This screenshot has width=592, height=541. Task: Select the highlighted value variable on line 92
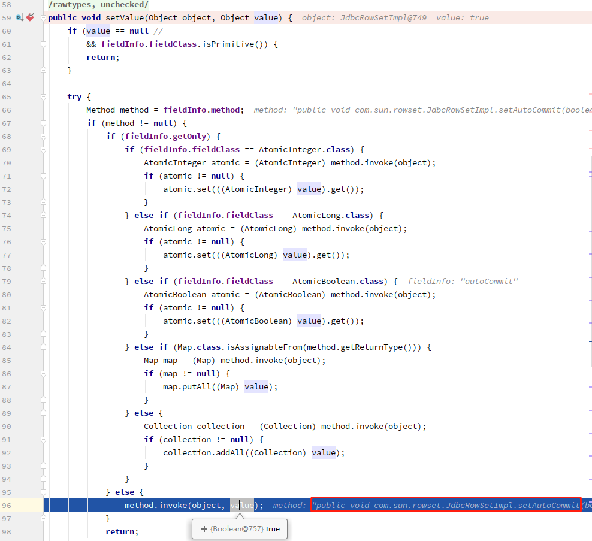[x=324, y=452]
